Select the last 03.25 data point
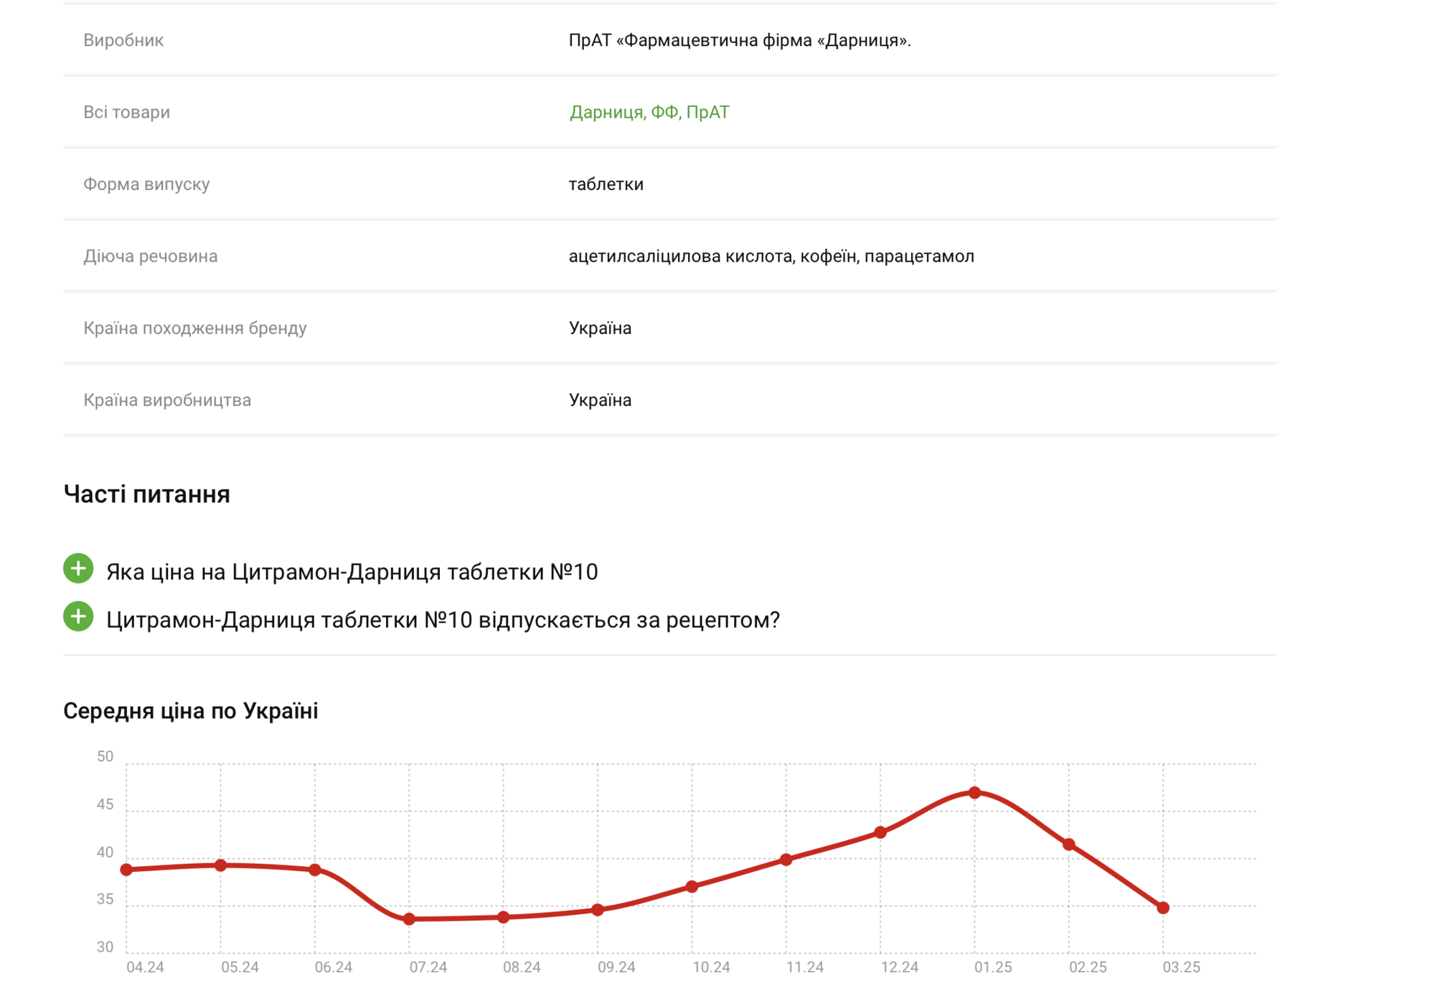 (x=1163, y=908)
